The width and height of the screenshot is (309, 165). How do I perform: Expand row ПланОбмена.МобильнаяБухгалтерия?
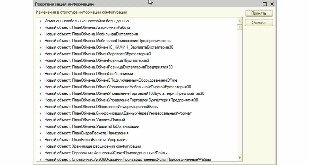coord(40,34)
